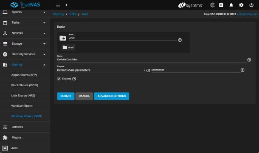Image resolution: width=259 pixels, height=153 pixels.
Task: Expand the System menu arrow
Action: [x=44, y=12]
